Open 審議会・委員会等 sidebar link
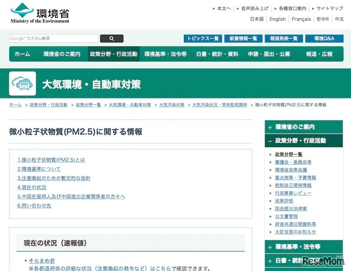Viewport: 351px width, 271px height. point(293,162)
